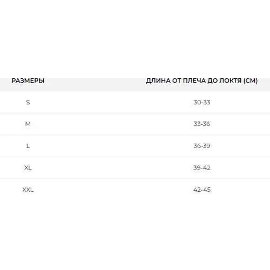Screen dimensions: 270x270
Task: Select size L in the table
Action: coord(28,146)
